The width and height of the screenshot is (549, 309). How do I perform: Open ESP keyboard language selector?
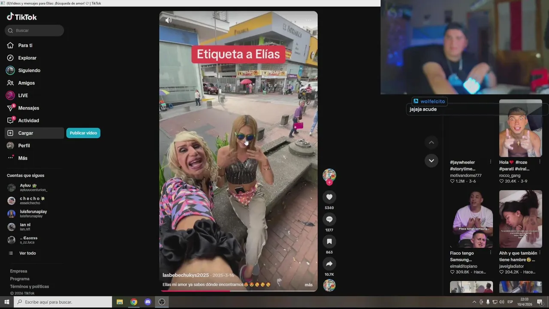click(x=510, y=302)
